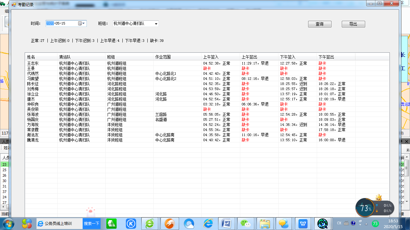Launch Internet Explorer from the taskbar

coord(208,224)
